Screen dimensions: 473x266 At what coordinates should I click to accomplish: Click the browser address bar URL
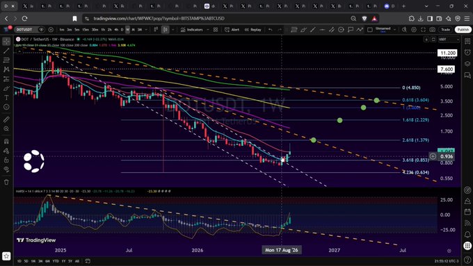[159, 18]
